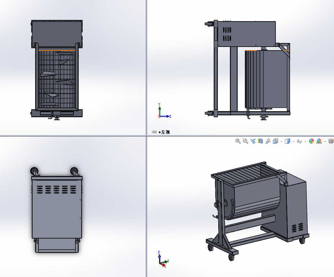The image size is (334, 277).
Task: Click the Display Style cube icon
Action: click(x=287, y=141)
